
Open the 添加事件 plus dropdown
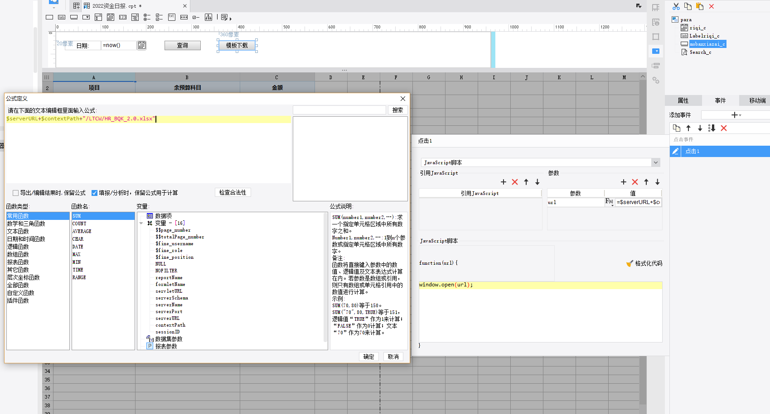736,115
